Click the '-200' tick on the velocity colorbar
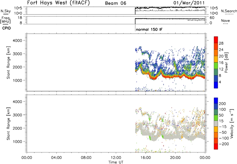The height and width of the screenshot is (164, 237). click(x=224, y=144)
